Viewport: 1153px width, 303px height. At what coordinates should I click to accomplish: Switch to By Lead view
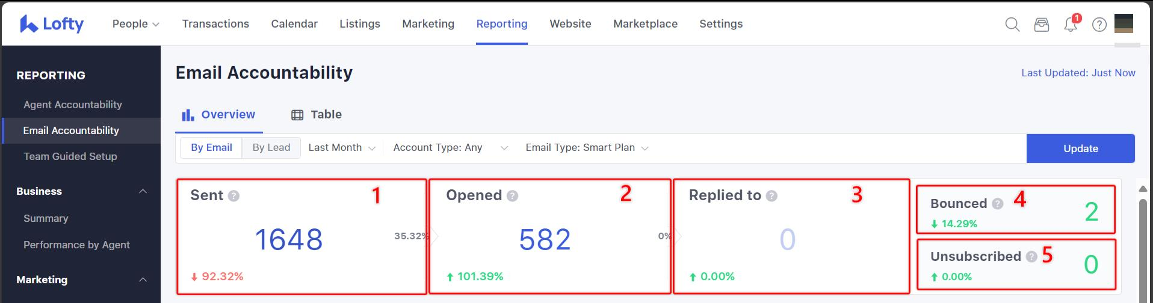(271, 147)
